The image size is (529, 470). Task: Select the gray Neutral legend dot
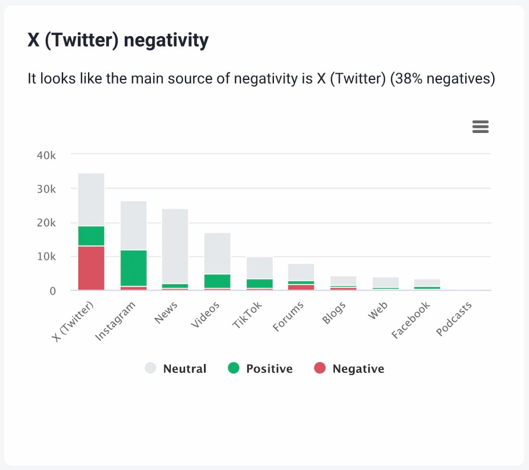pos(151,368)
